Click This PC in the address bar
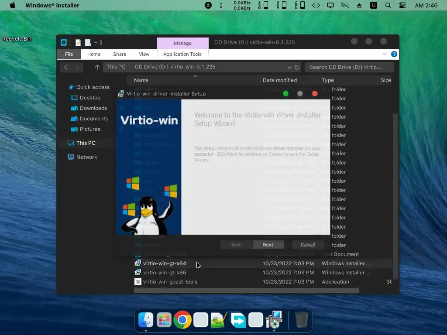 116,67
